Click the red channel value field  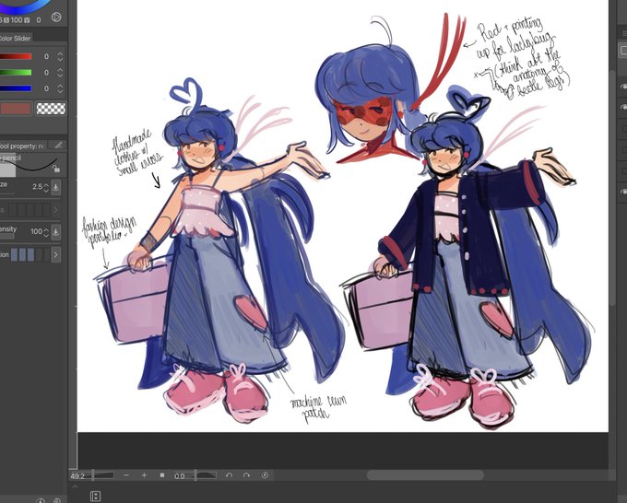46,56
